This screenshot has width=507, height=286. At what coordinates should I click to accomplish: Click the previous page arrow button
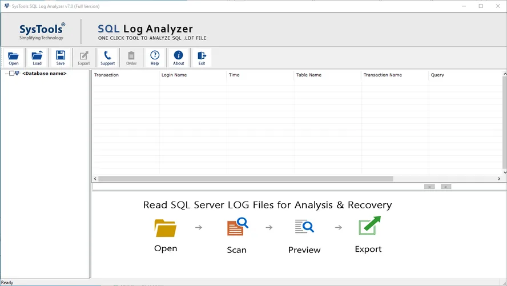(429, 187)
